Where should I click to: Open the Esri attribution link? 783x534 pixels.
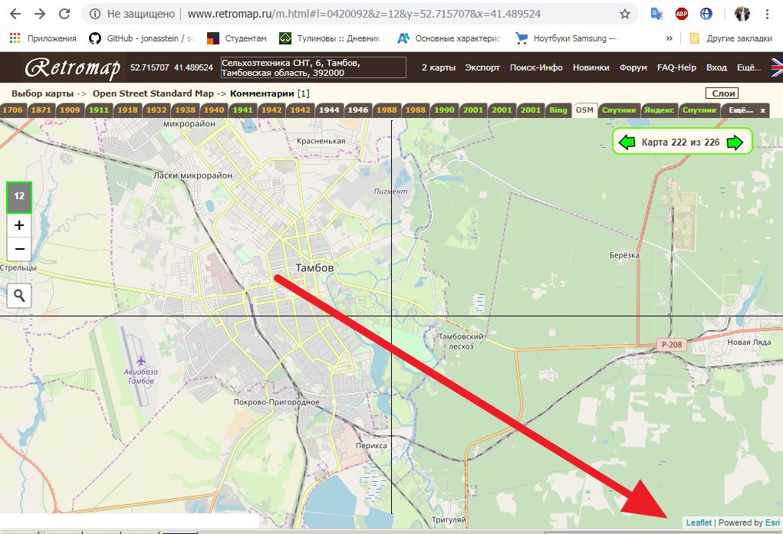(x=772, y=523)
